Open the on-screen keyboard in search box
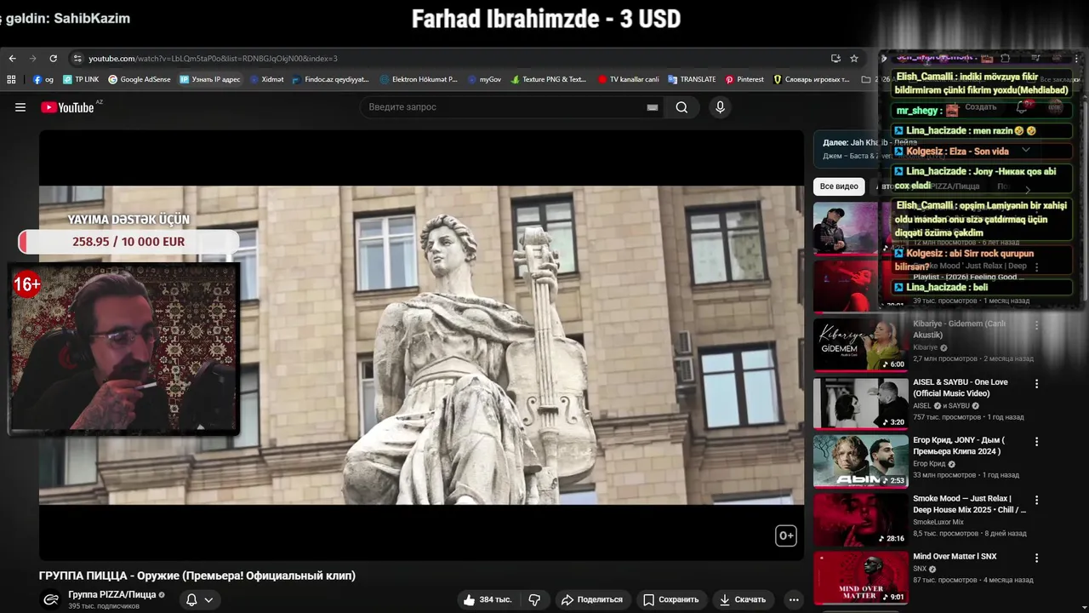This screenshot has width=1089, height=613. tap(653, 107)
